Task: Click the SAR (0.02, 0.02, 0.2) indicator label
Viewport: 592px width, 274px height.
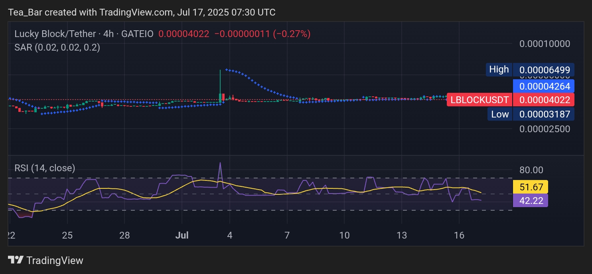Action: coord(57,47)
